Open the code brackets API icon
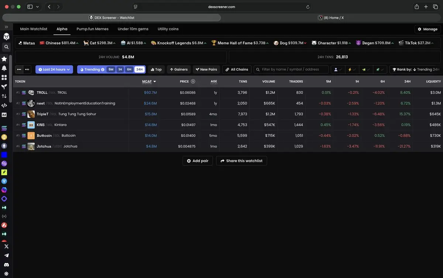443x278 pixels. click(x=4, y=105)
